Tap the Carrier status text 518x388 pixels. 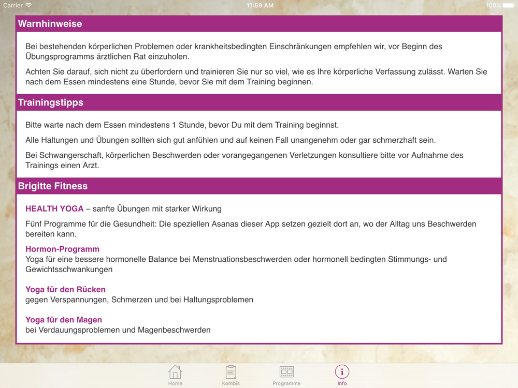click(x=13, y=5)
